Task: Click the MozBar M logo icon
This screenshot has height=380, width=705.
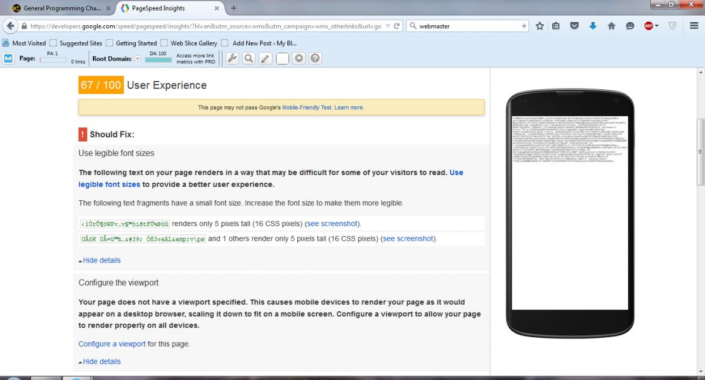Action: pos(8,58)
